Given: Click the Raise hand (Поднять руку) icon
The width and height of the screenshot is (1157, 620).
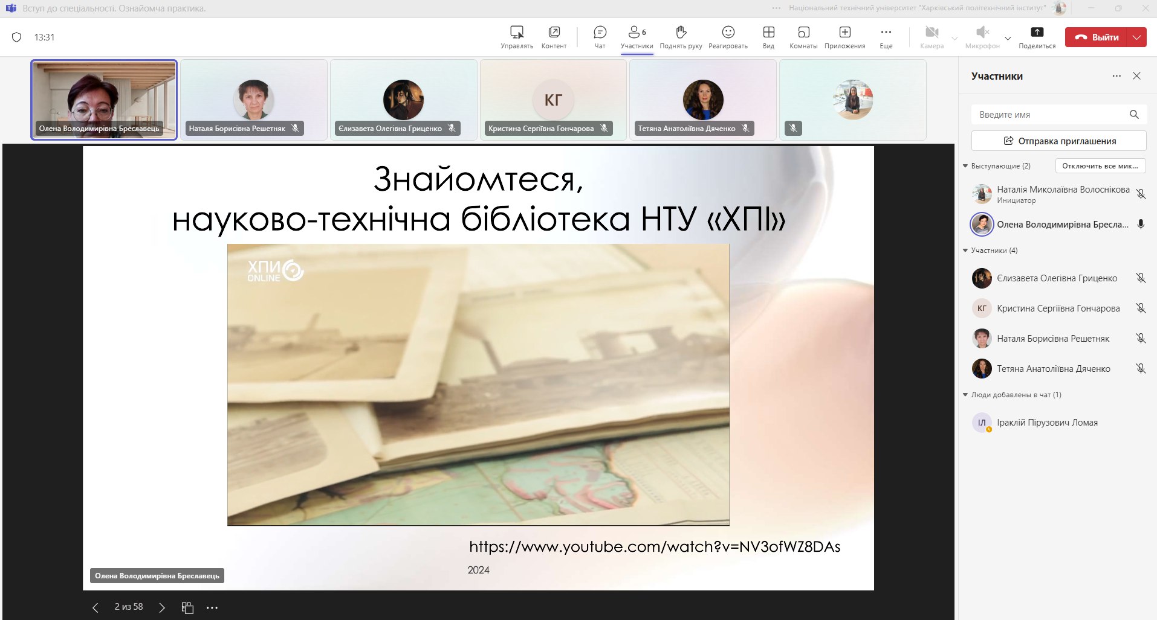Looking at the screenshot, I should tap(681, 33).
